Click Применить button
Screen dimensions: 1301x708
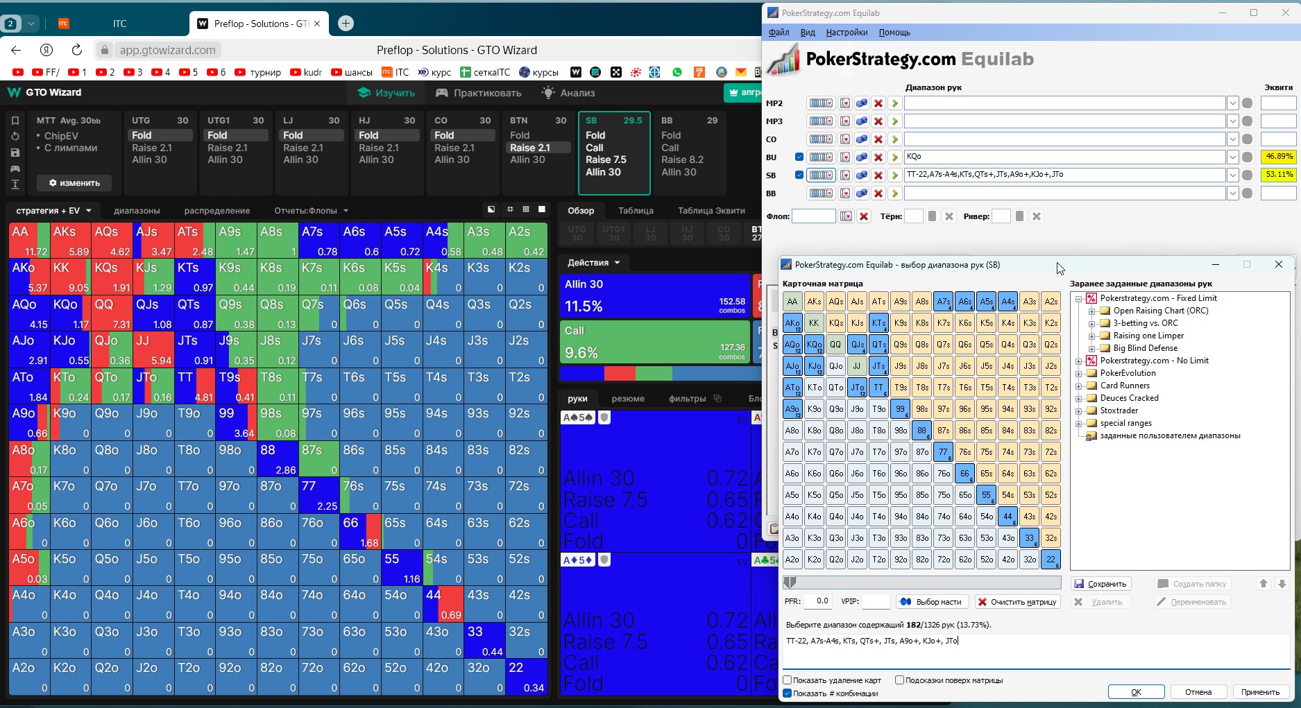[x=1260, y=692]
